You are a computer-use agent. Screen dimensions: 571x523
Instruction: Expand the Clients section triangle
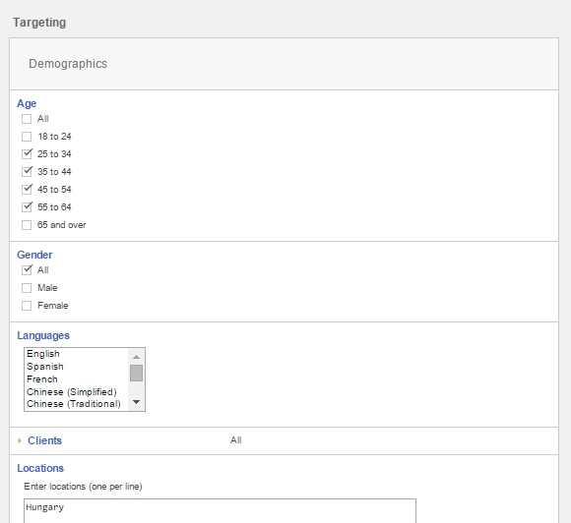[x=20, y=440]
